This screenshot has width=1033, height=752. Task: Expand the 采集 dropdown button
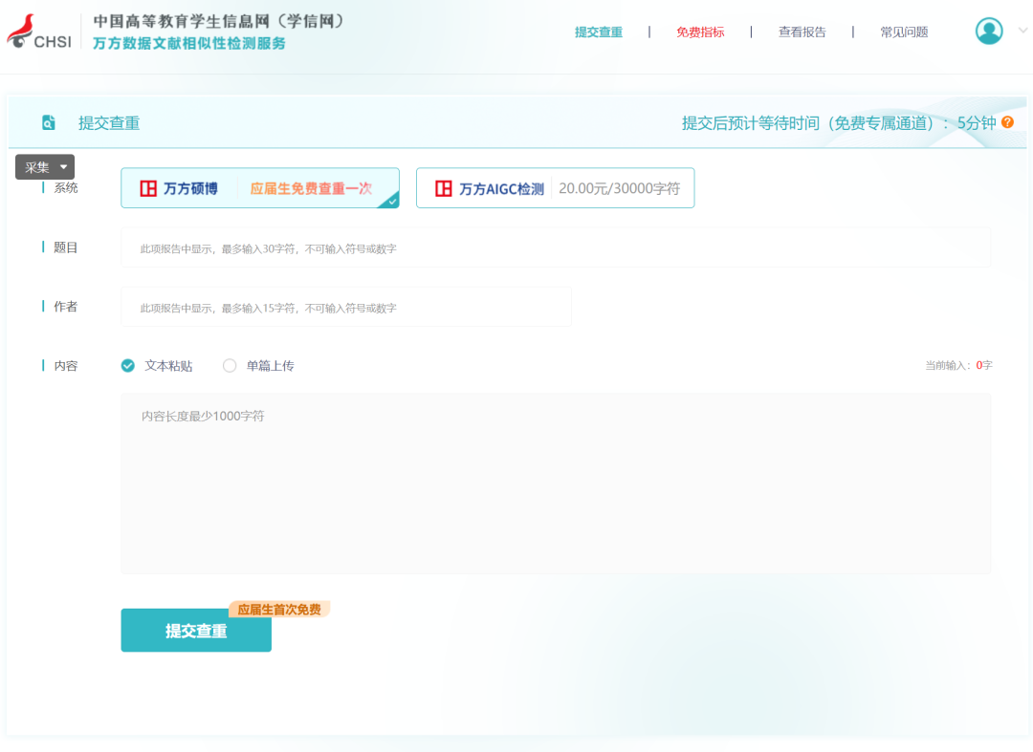click(45, 167)
